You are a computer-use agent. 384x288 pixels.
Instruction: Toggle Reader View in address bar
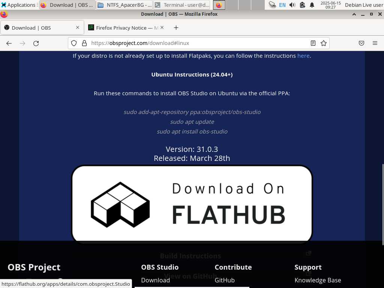313,43
